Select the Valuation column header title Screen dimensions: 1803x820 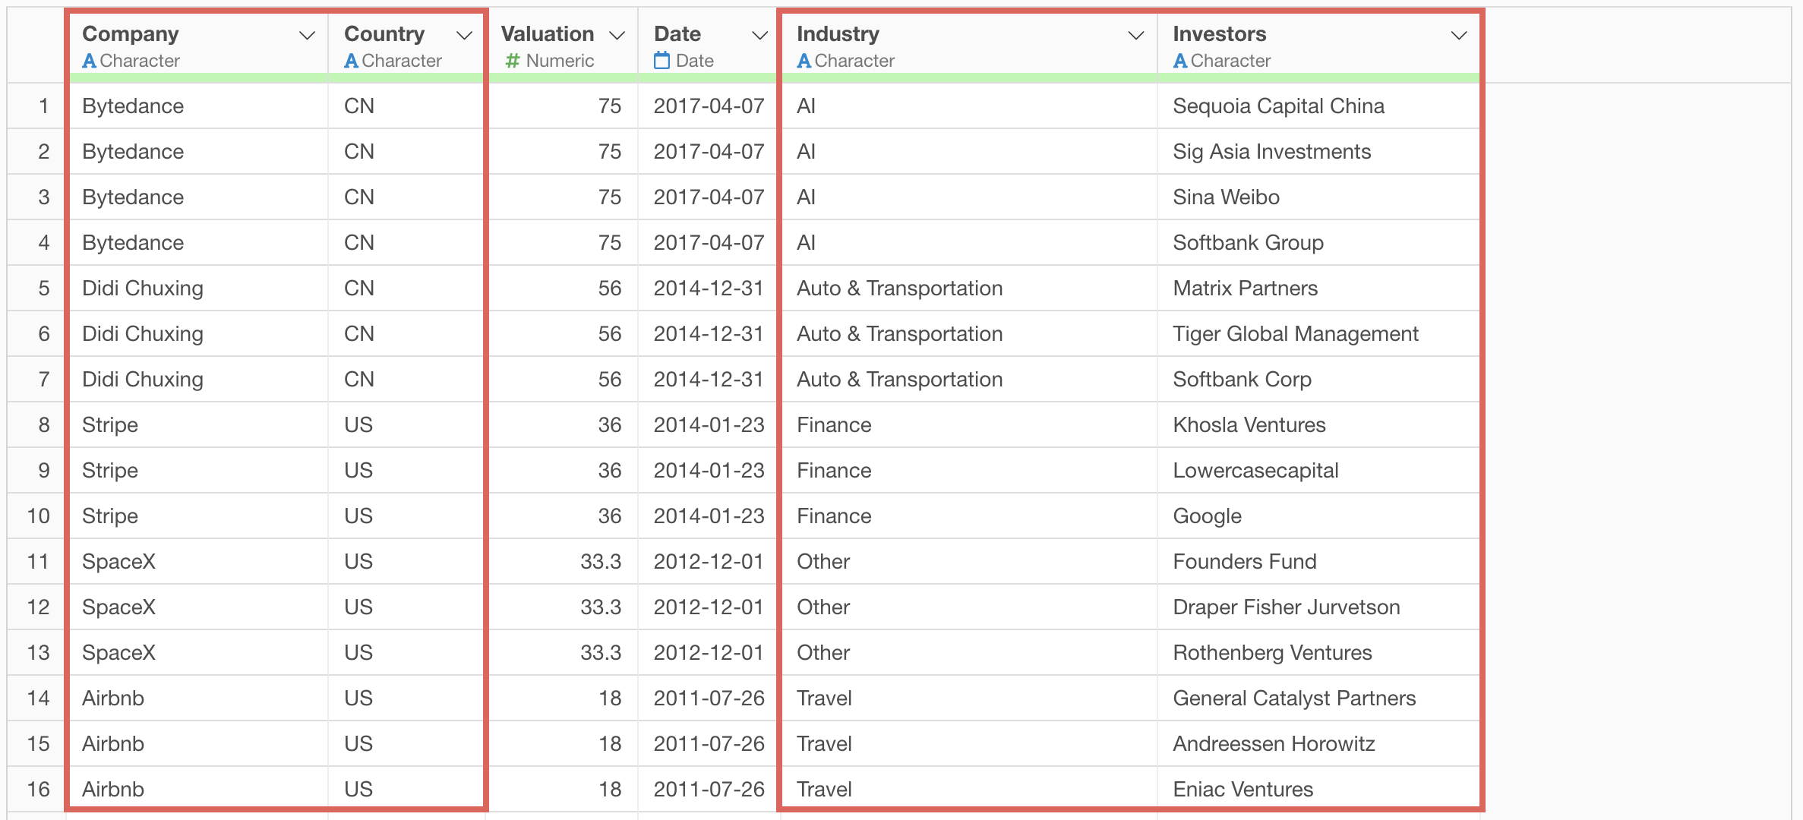[548, 34]
